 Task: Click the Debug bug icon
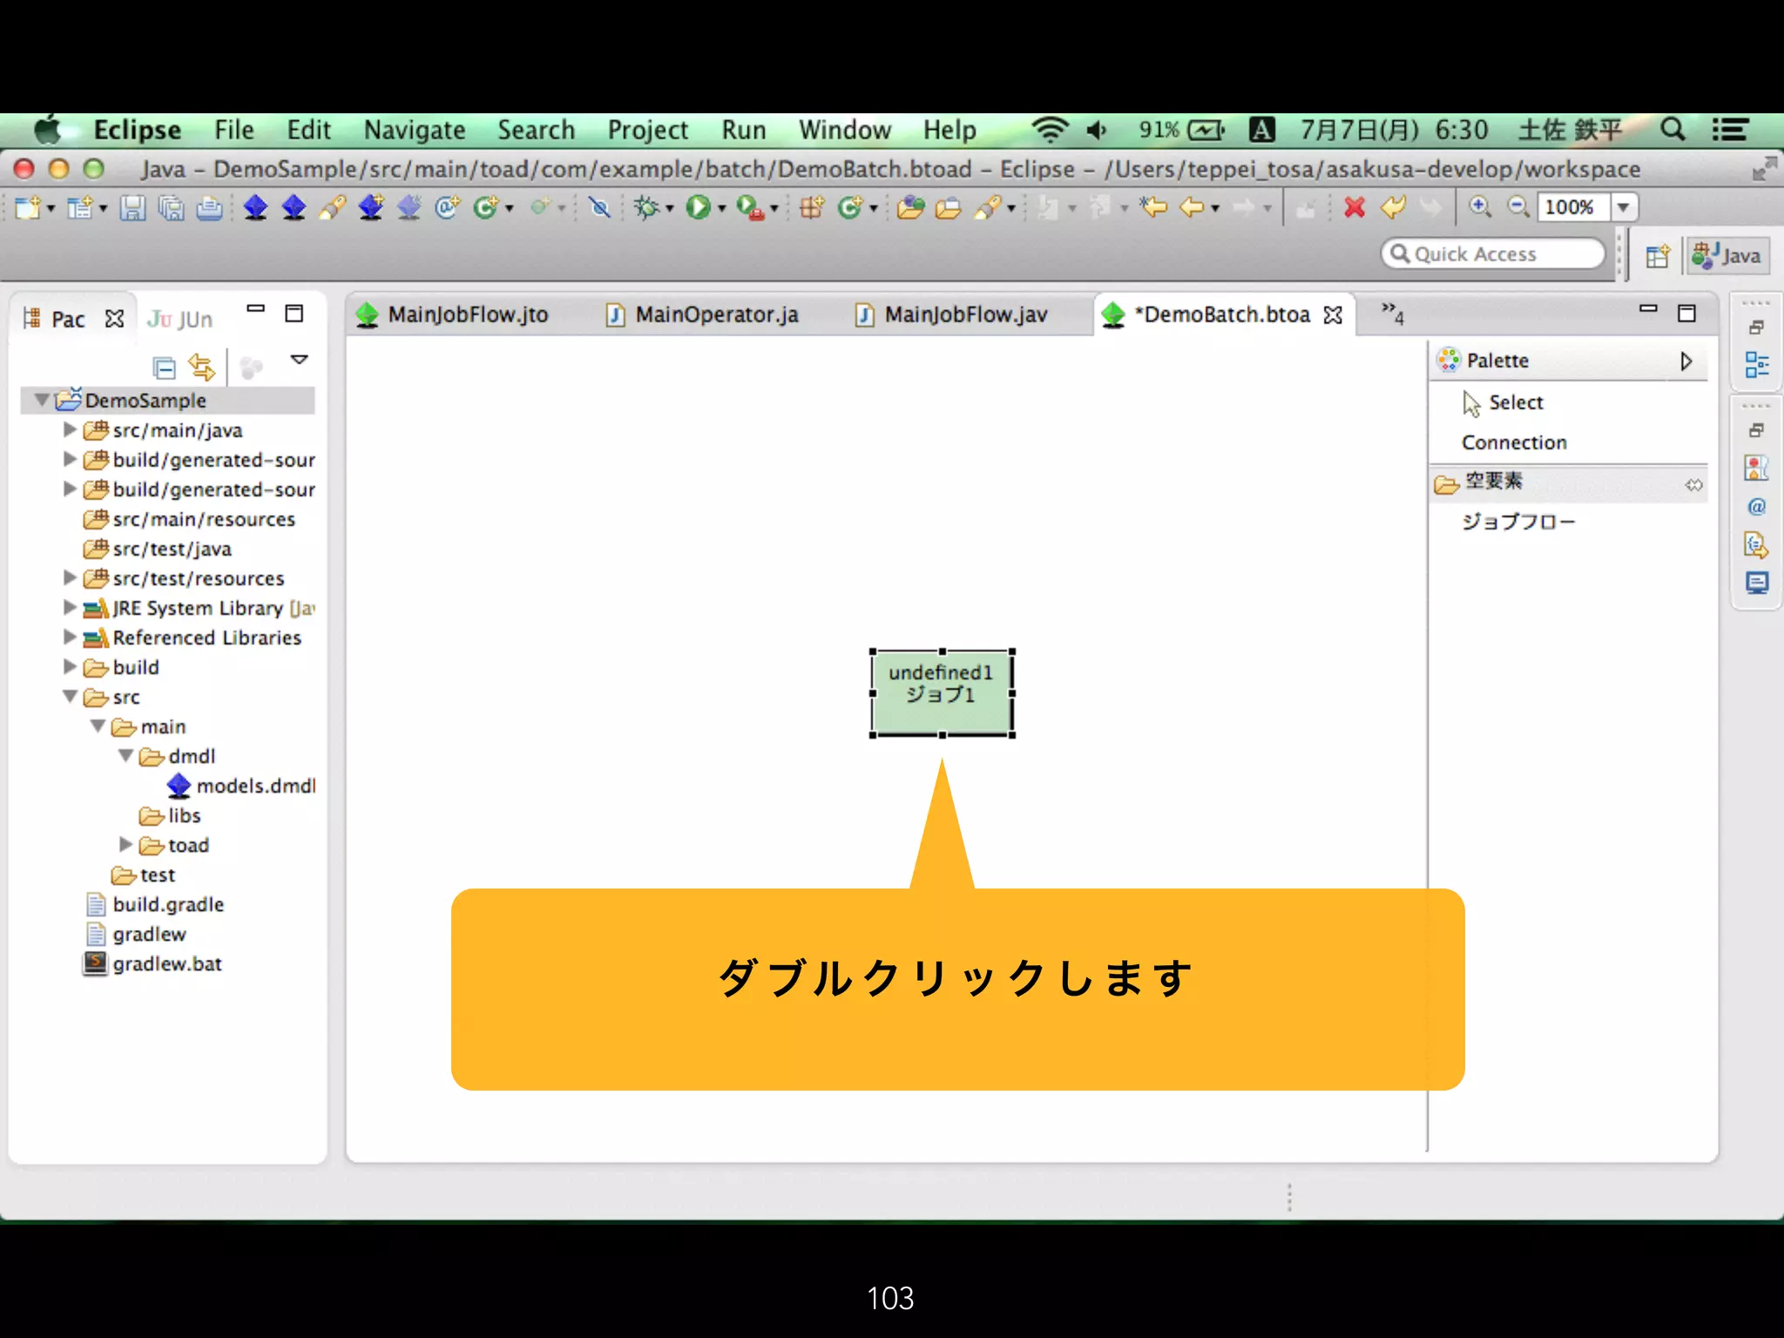pyautogui.click(x=645, y=208)
